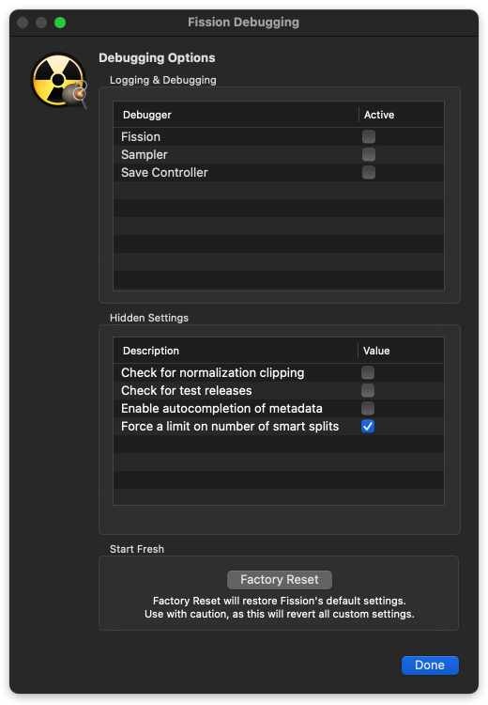
Task: Uncheck Force a limit on smart splits
Action: pos(368,427)
